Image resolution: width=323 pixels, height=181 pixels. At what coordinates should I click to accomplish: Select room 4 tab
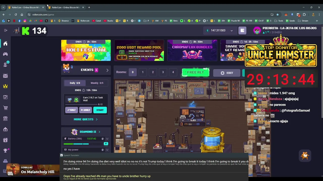[x=173, y=72]
